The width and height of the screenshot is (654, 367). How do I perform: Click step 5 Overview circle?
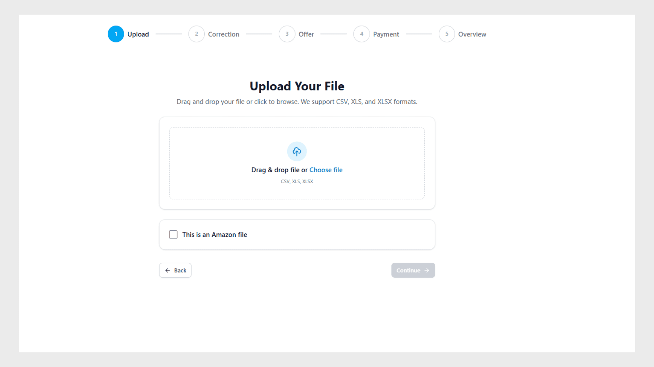(447, 34)
